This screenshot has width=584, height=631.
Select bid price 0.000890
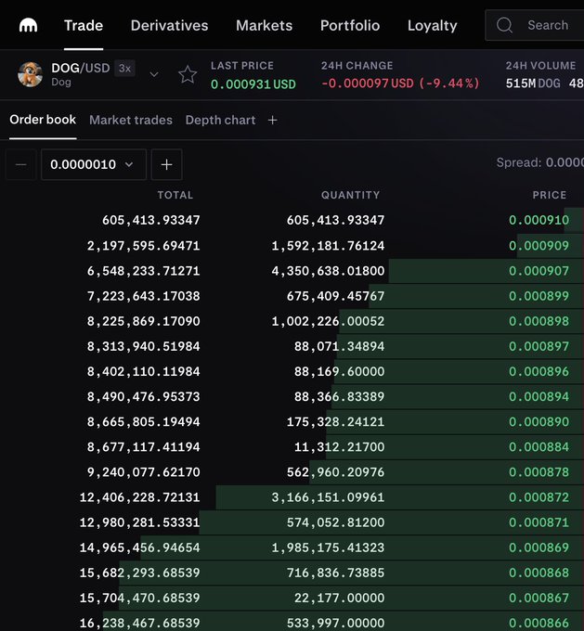point(539,421)
